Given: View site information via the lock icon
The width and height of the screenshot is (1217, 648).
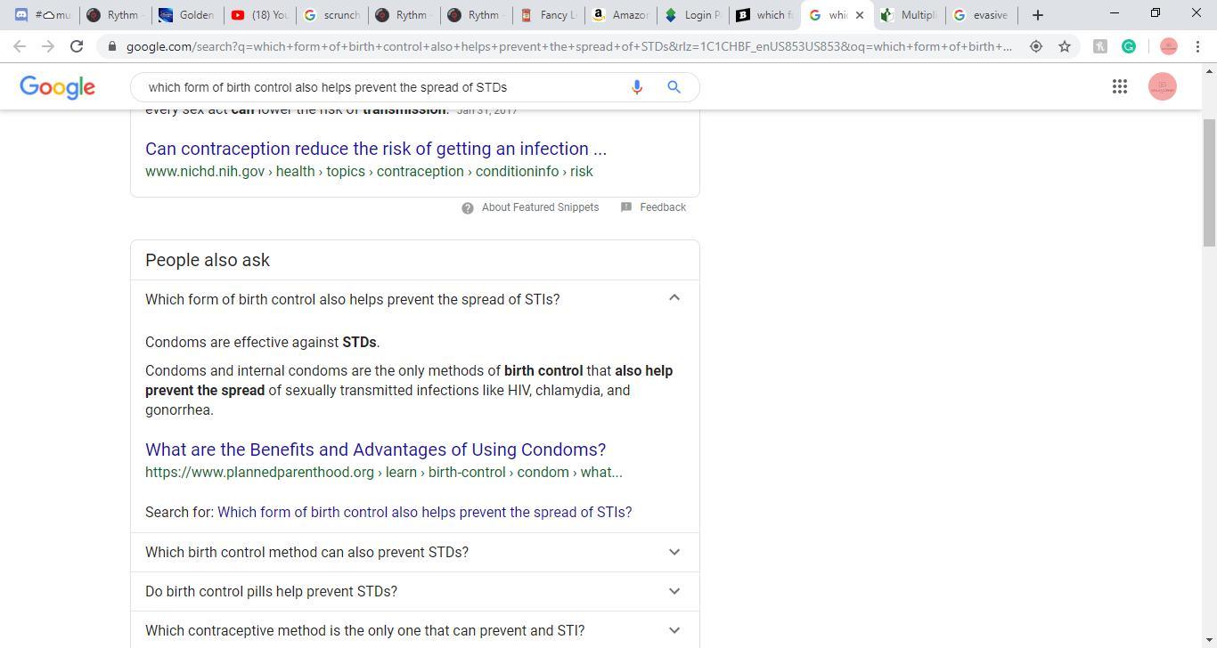Looking at the screenshot, I should pyautogui.click(x=111, y=46).
